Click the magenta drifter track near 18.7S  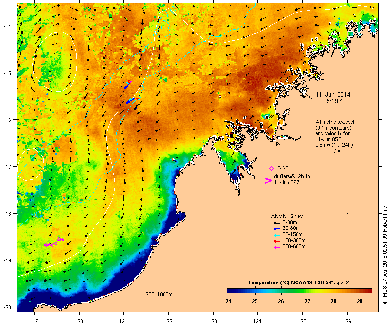click(54, 242)
